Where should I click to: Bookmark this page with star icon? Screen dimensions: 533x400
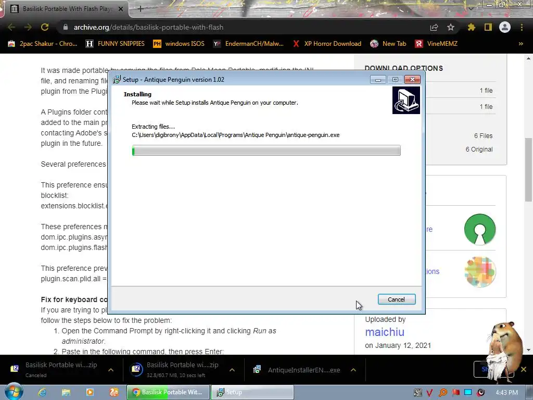(451, 27)
